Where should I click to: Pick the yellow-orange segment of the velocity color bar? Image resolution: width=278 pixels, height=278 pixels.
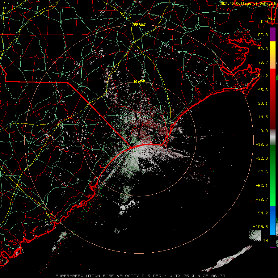pyautogui.click(x=273, y=55)
